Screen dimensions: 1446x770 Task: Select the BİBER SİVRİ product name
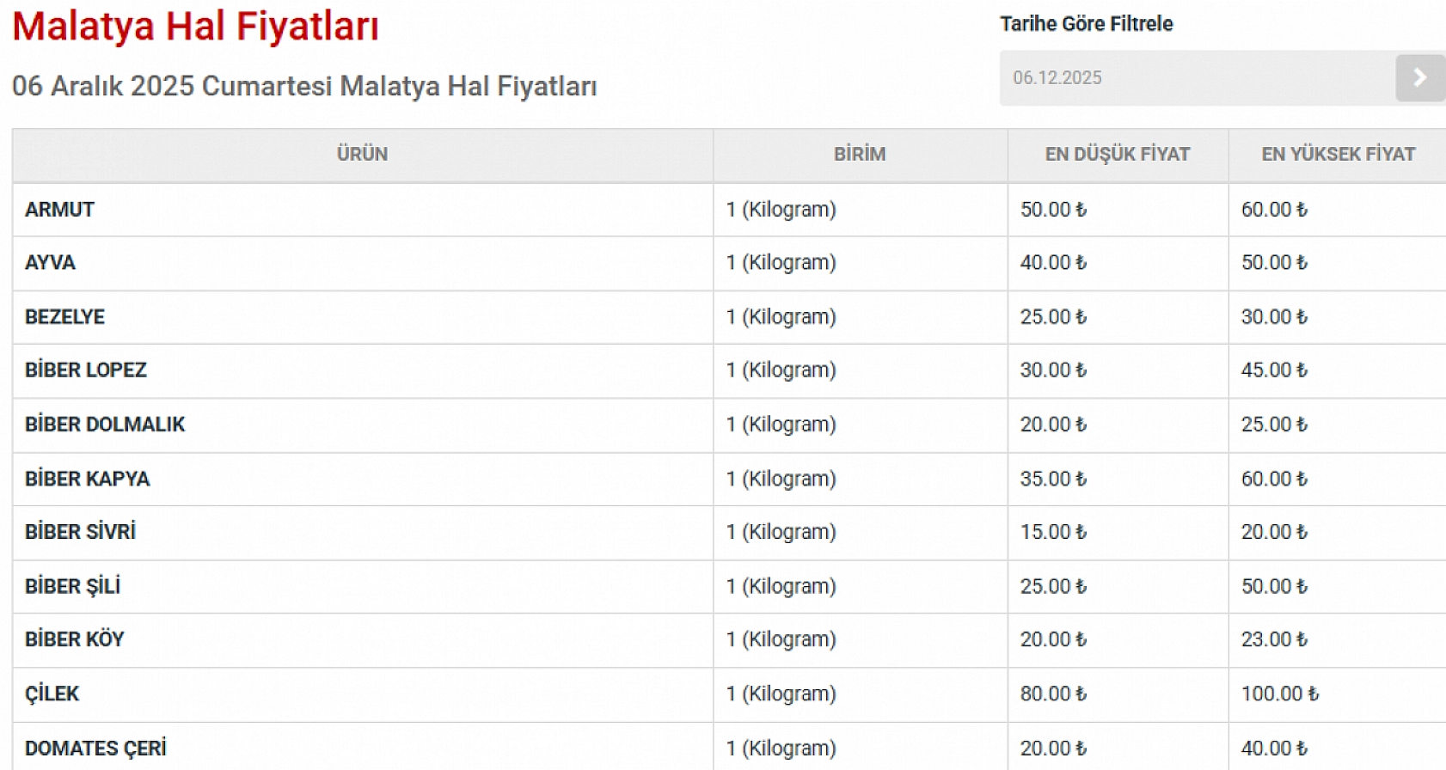[80, 532]
